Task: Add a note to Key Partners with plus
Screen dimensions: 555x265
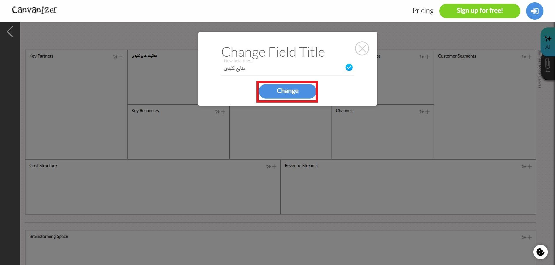Action: point(121,57)
